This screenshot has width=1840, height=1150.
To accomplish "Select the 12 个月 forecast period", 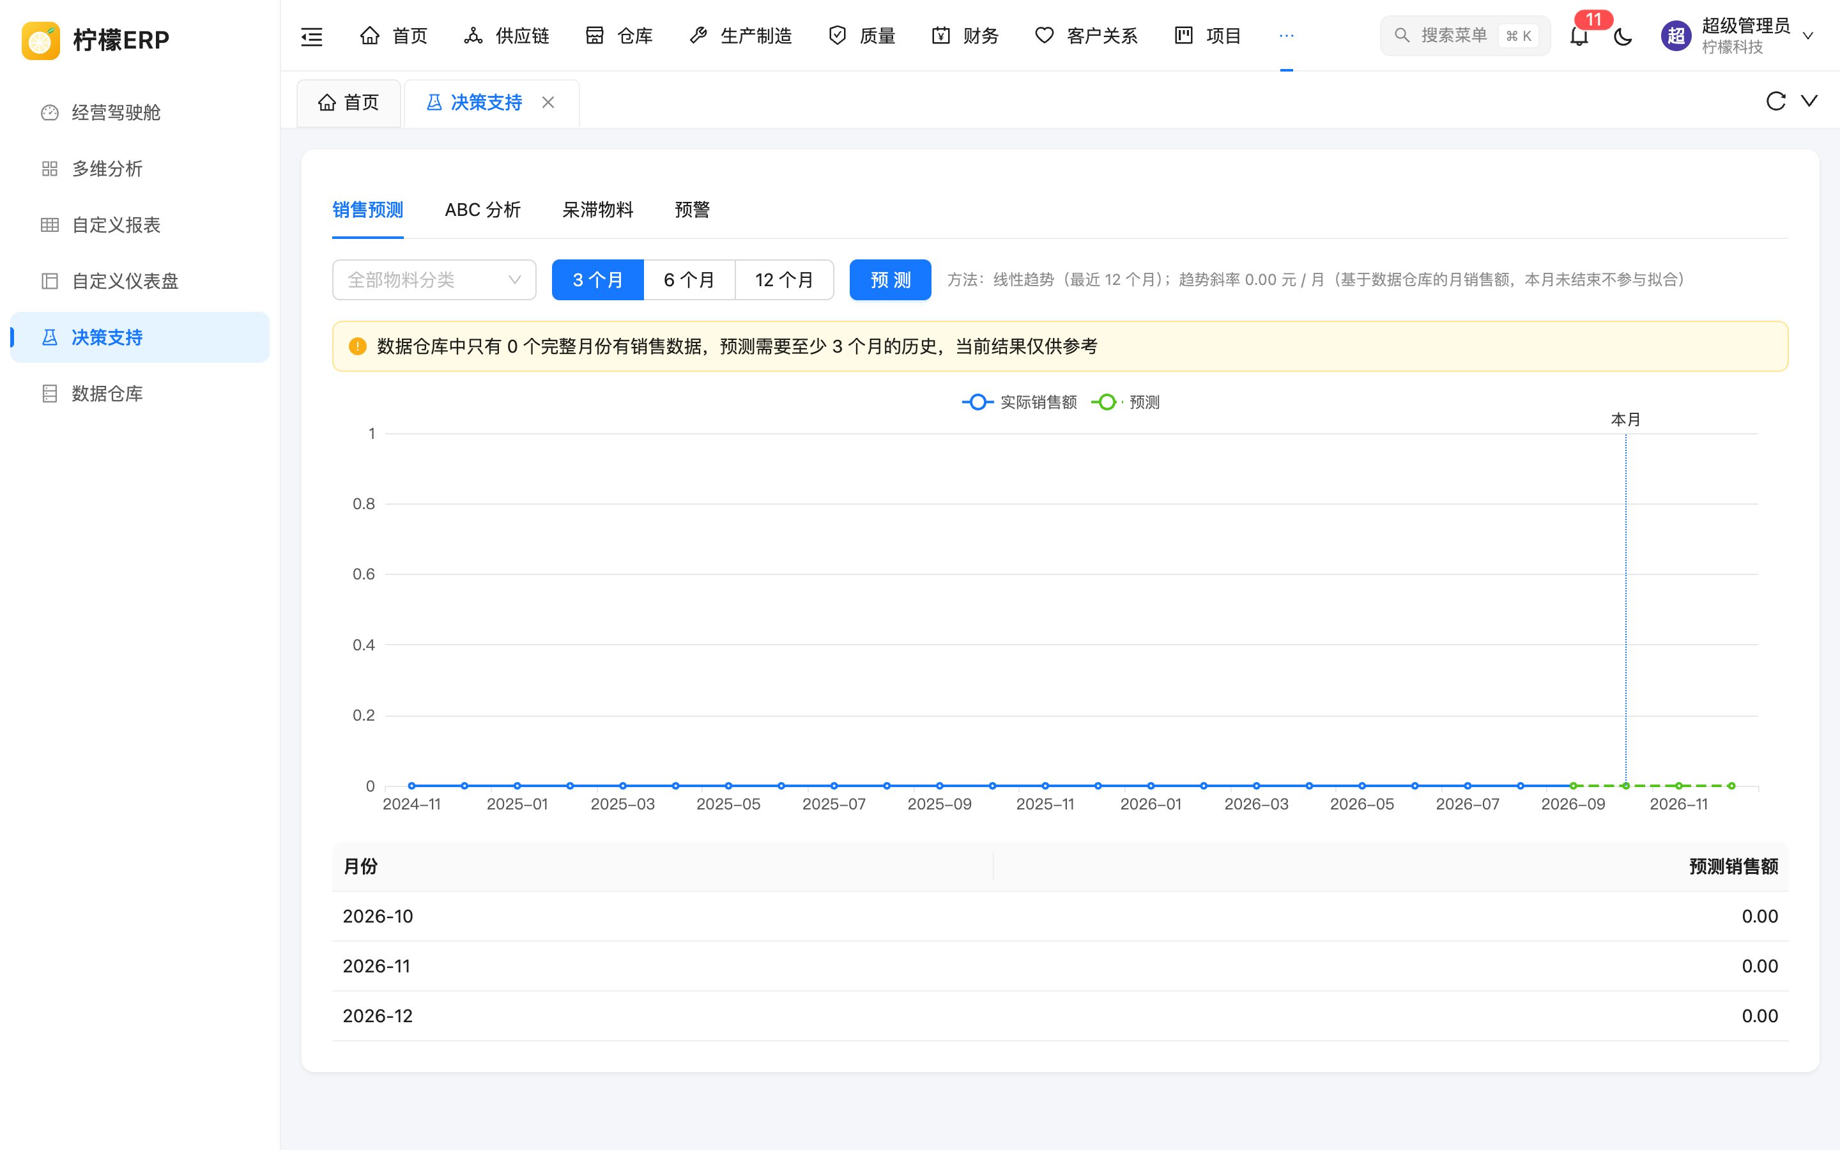I will (x=784, y=280).
